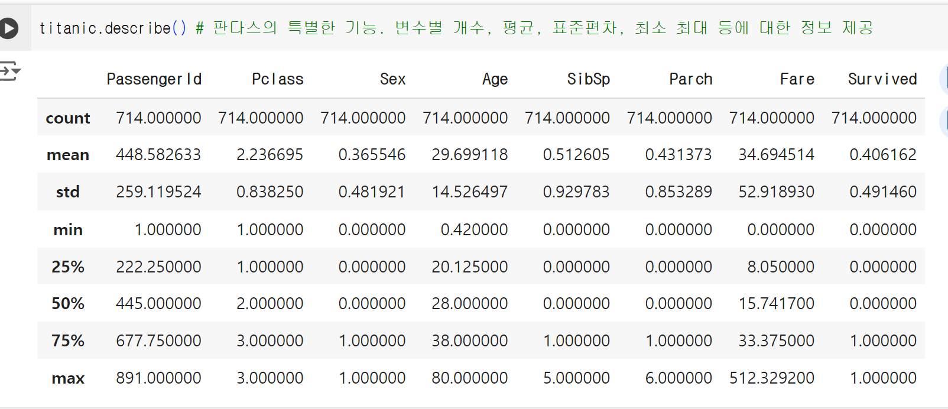
Task: Click mean Survived value 0.406162
Action: pos(883,155)
